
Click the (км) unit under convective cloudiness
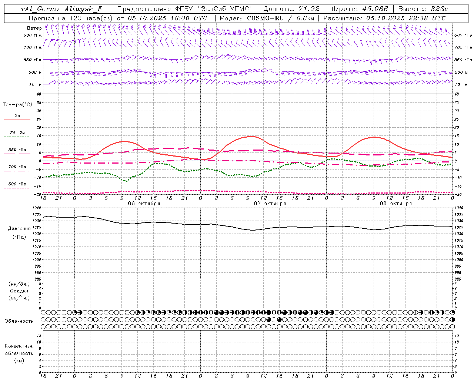[x=19, y=360]
